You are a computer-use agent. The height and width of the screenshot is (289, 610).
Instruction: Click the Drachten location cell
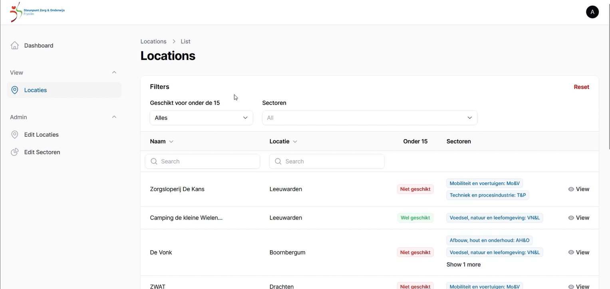click(x=282, y=286)
